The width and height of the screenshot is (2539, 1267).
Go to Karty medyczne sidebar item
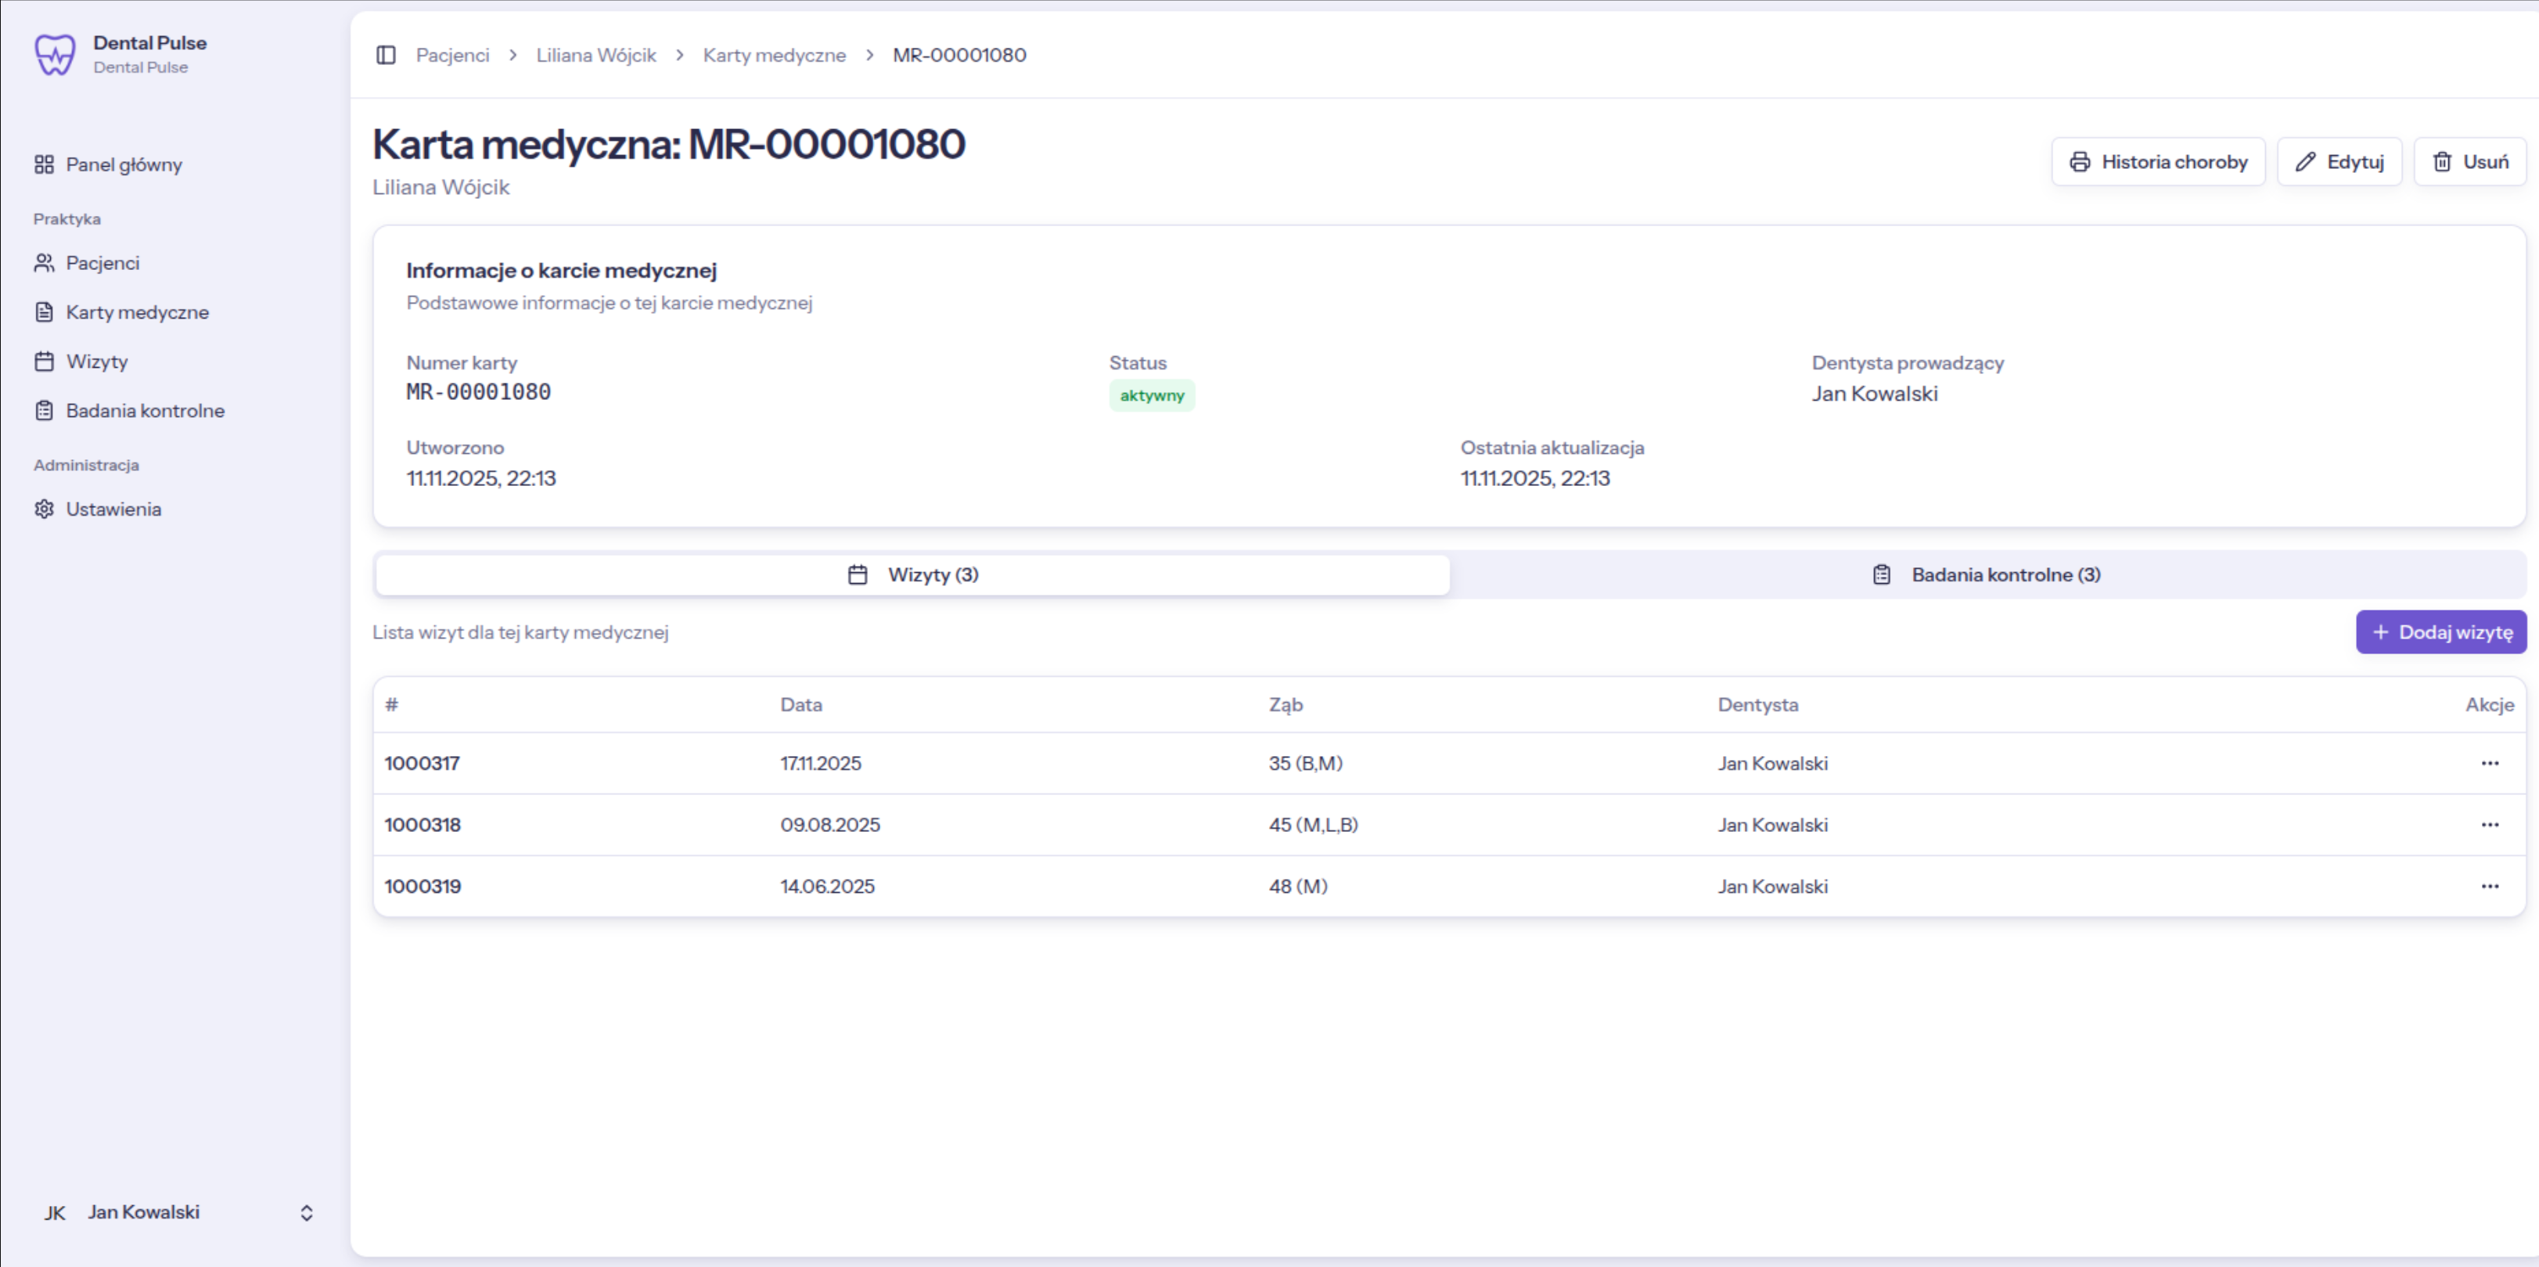[137, 312]
